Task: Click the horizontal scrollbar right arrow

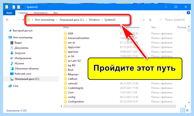Action: (x=185, y=106)
